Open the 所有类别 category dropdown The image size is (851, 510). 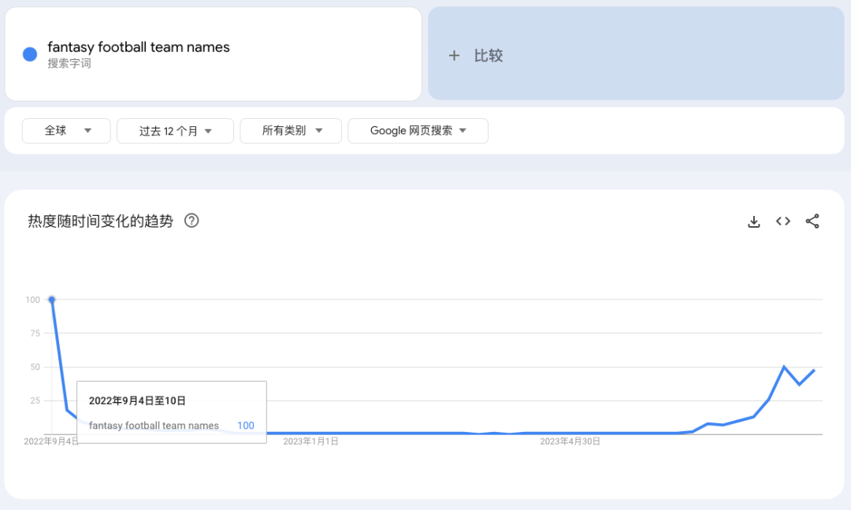(291, 131)
